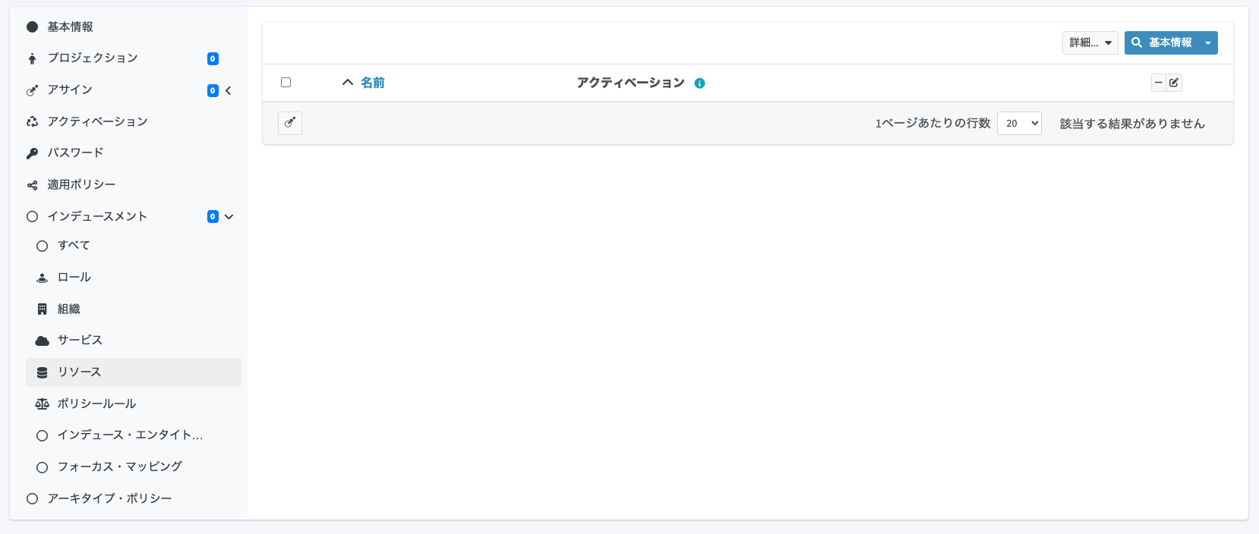Image resolution: width=1259 pixels, height=534 pixels.
Task: Open the 基本情報 menu item
Action: [x=133, y=27]
